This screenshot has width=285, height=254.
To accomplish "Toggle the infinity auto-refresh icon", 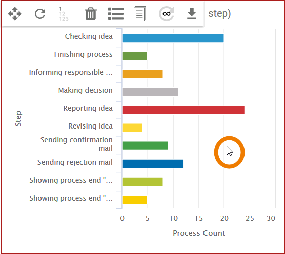I will click(x=167, y=14).
